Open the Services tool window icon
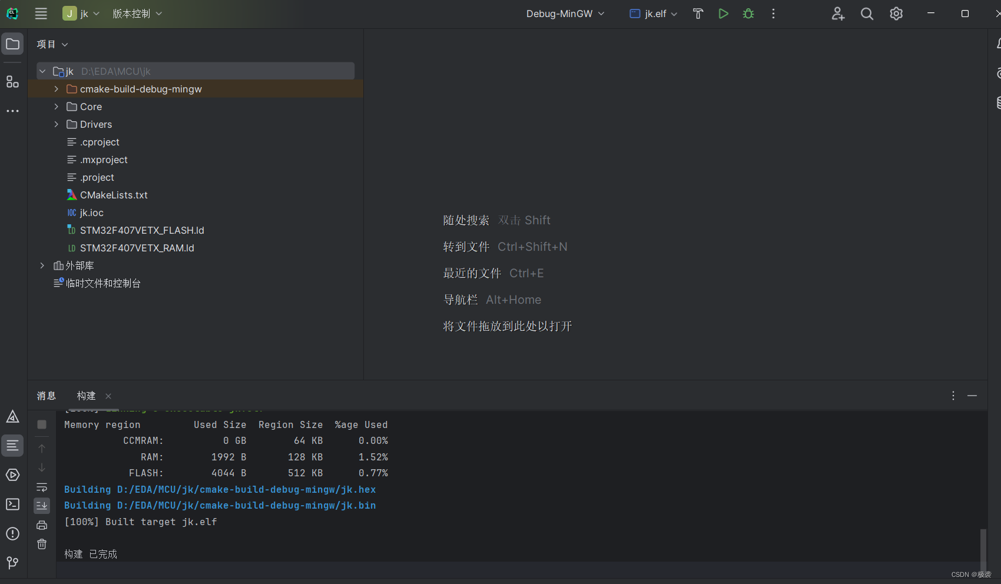The width and height of the screenshot is (1001, 584). click(12, 475)
